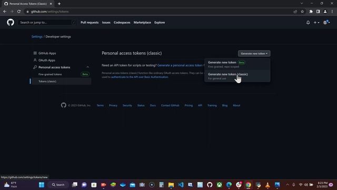The image size is (337, 190).
Task: Open Pull requests page
Action: (90, 22)
